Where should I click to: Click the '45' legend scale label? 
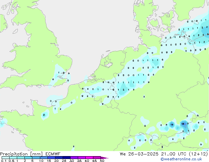(94, 161)
